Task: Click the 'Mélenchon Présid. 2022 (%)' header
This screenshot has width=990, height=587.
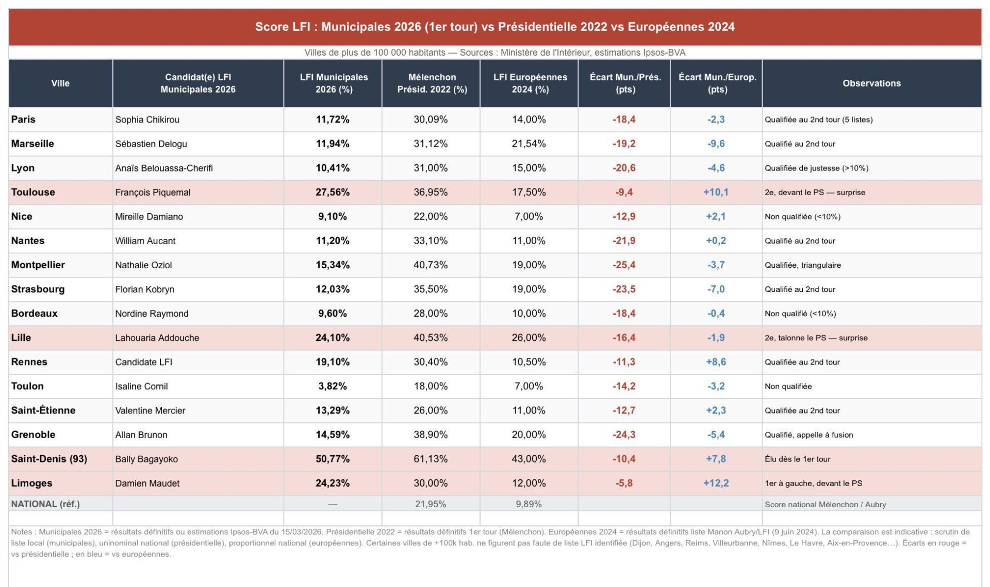Action: tap(432, 83)
